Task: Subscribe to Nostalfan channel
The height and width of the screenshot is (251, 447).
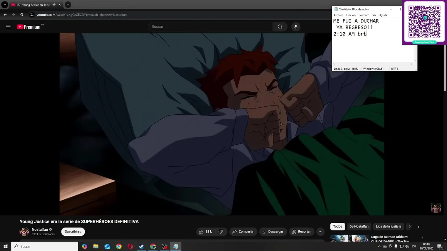Action: [x=73, y=231]
